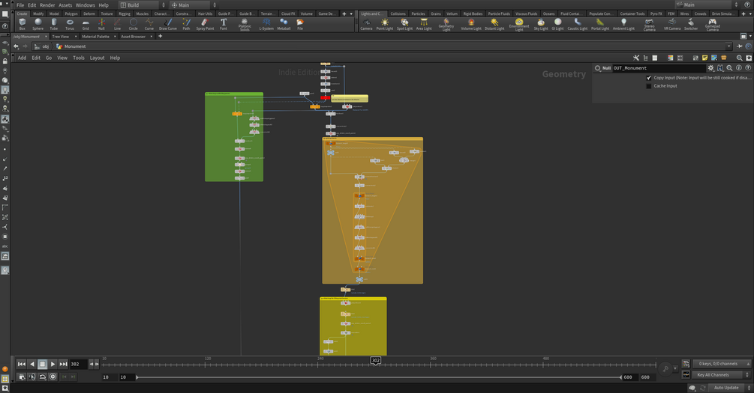Add a new pane tab with plus
Screen dimensions: 754x393
pyautogui.click(x=160, y=36)
